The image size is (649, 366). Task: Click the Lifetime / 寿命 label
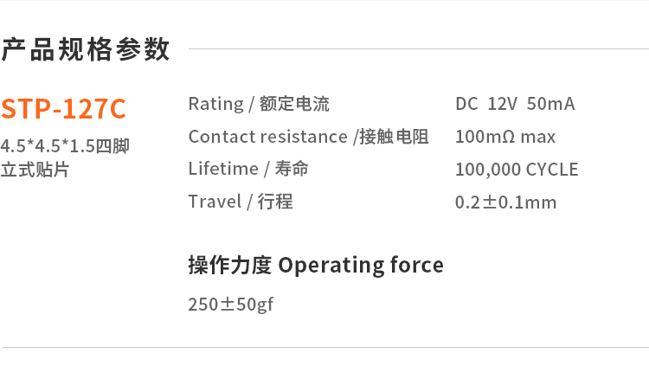[x=248, y=169]
